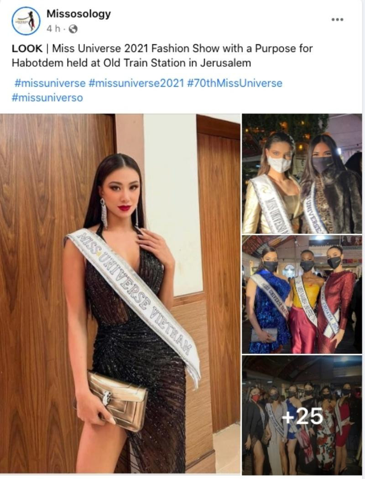Screen dimensions: 365x479
Task: Click the 4 h post timestamp
Action: [53, 29]
